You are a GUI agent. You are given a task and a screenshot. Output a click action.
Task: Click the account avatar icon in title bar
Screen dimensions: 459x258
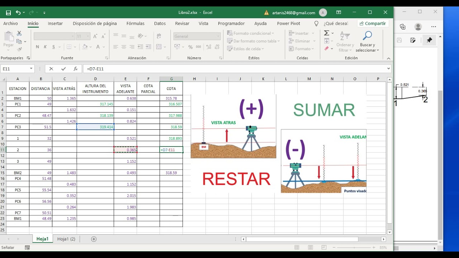click(x=323, y=13)
